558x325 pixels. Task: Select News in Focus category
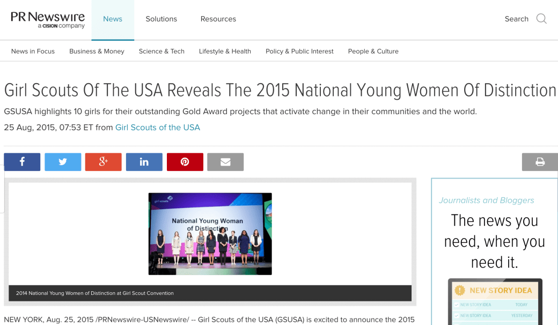(33, 51)
